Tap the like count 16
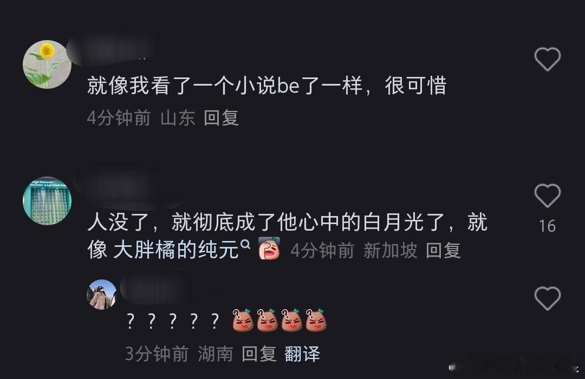The width and height of the screenshot is (585, 379). point(547,226)
